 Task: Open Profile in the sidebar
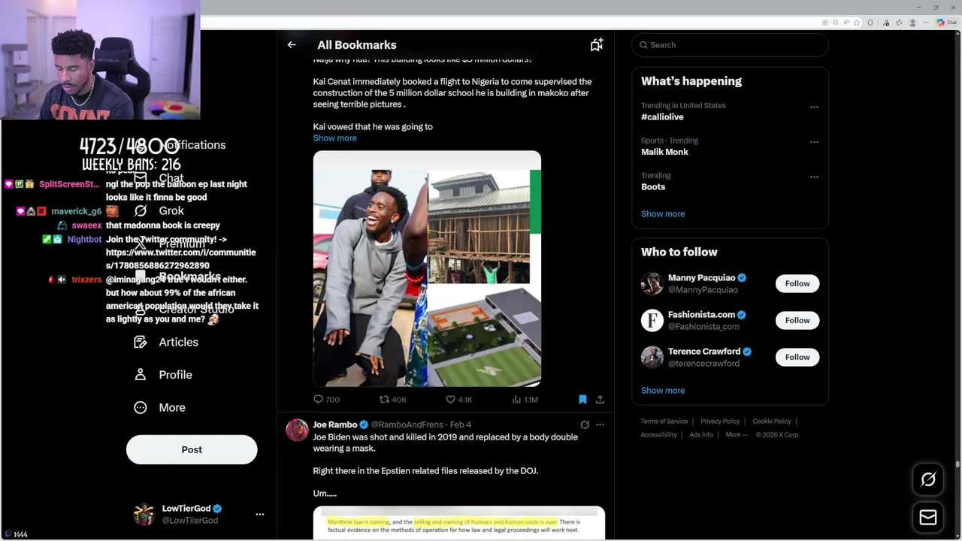[x=175, y=374]
